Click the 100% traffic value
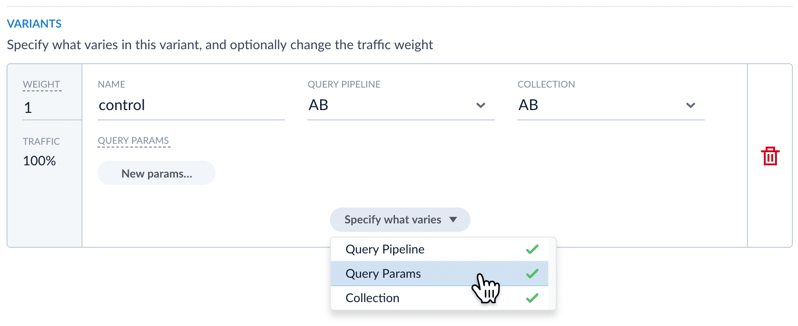Viewport: 798px width, 326px height. click(39, 161)
